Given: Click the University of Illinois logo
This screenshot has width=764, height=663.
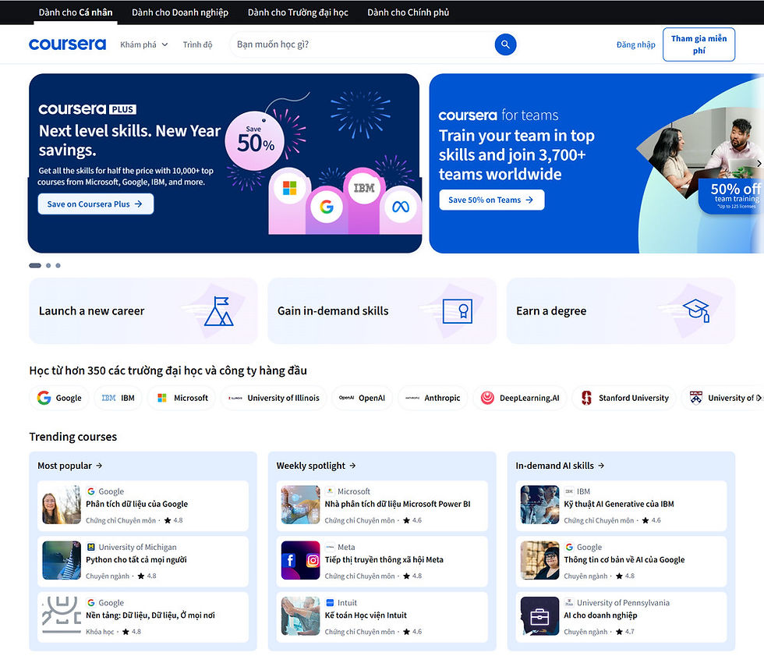Looking at the screenshot, I should click(273, 398).
